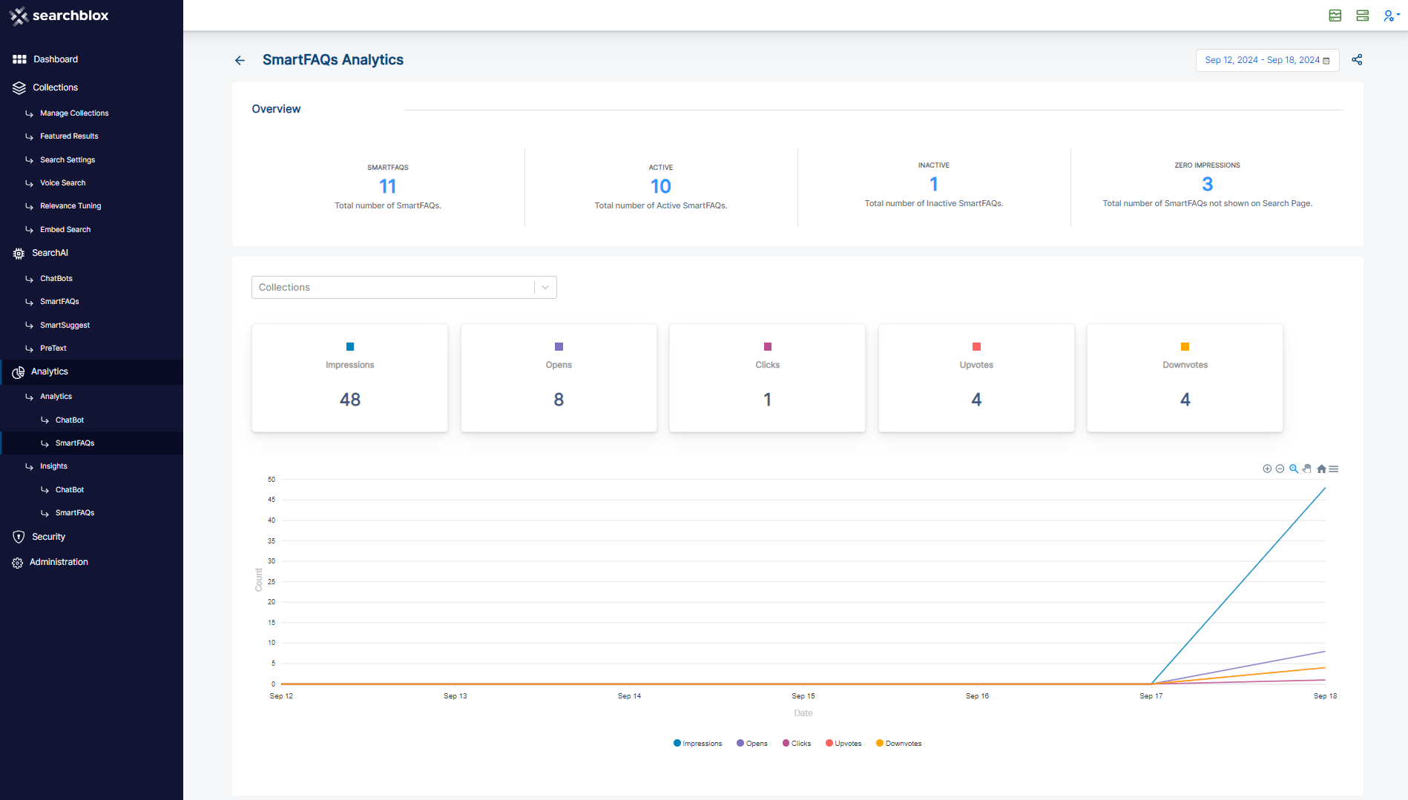Click the SmartFAQs Analytics page title
This screenshot has height=800, width=1408.
click(333, 60)
